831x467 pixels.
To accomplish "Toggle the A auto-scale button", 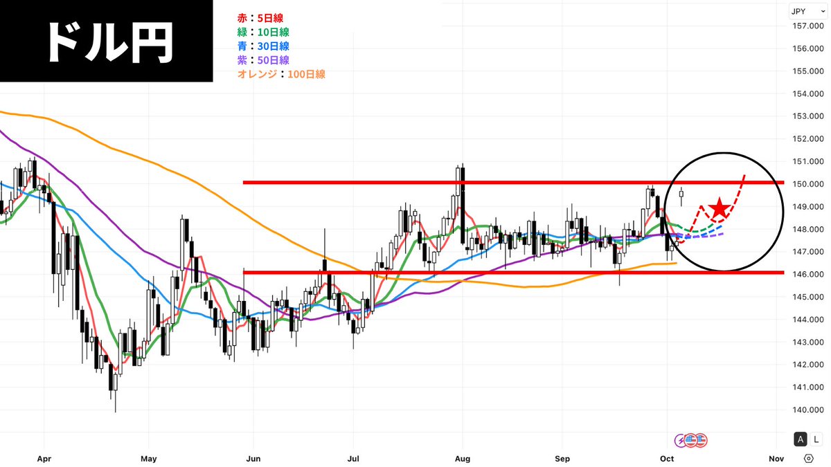I will click(x=801, y=439).
